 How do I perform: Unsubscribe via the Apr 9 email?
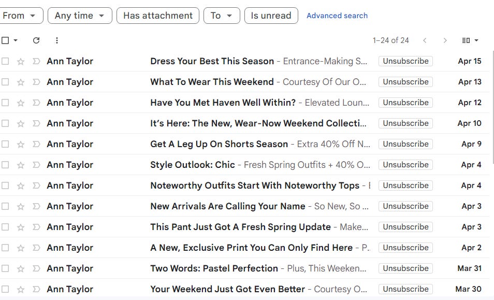point(405,145)
